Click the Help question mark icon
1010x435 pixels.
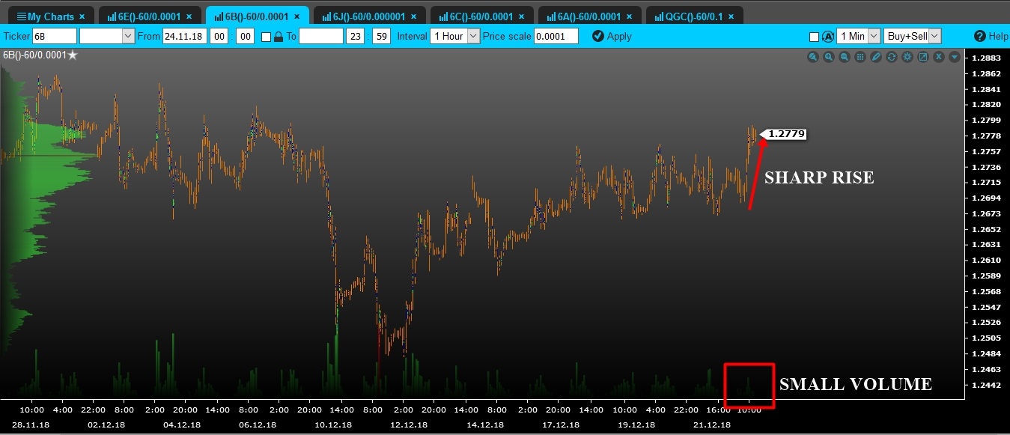[x=980, y=36]
